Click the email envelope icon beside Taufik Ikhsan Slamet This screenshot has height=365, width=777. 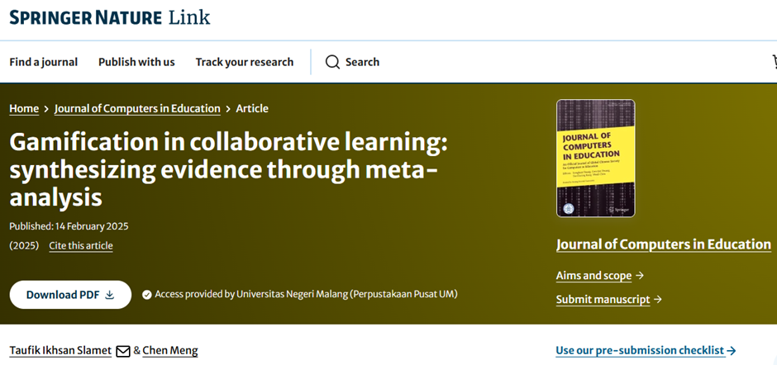point(123,351)
